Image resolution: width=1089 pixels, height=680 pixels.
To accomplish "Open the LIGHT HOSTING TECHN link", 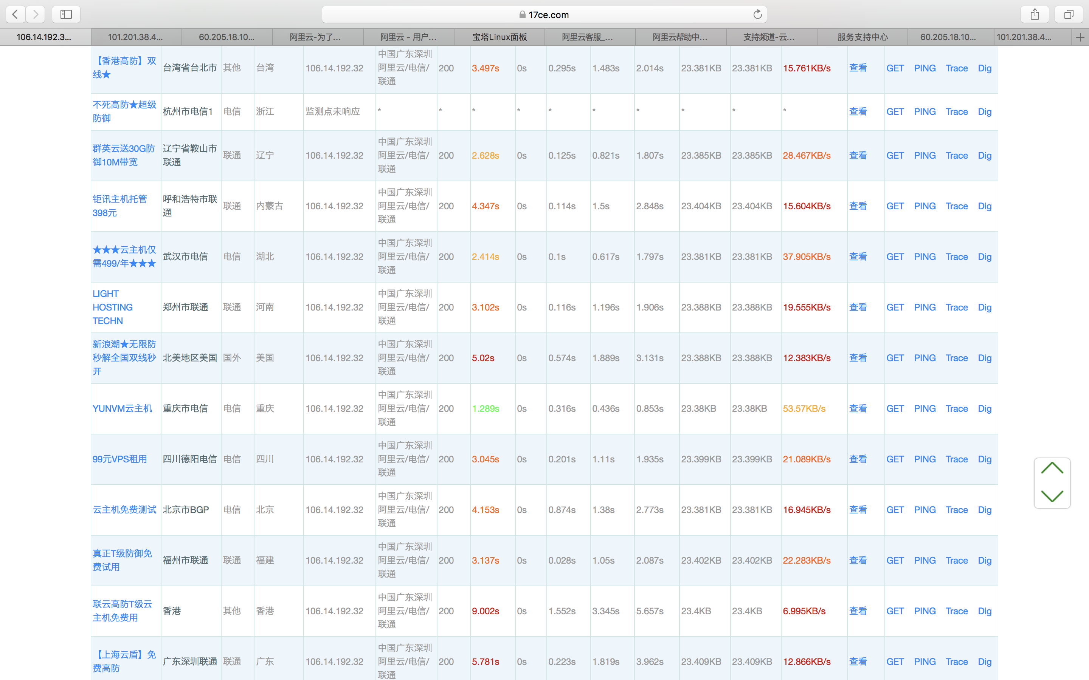I will [113, 307].
